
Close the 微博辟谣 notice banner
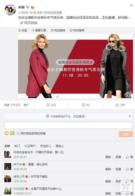[130, 116]
